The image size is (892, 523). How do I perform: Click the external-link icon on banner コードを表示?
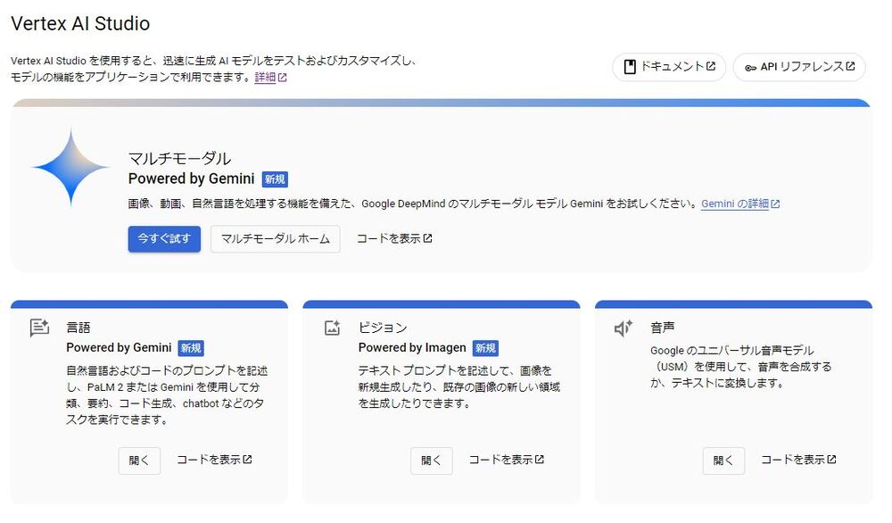(x=429, y=238)
